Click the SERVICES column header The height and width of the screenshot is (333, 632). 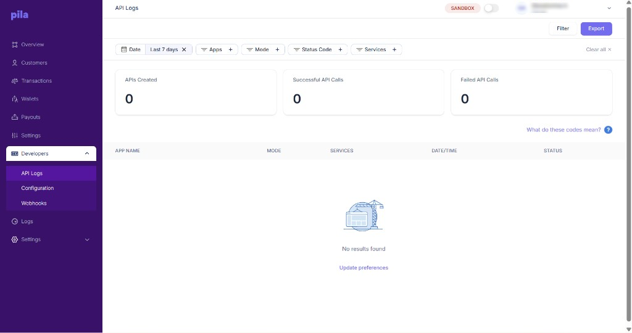(341, 150)
